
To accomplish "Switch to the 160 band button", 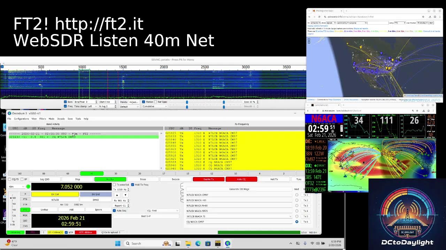I will 20,174.
